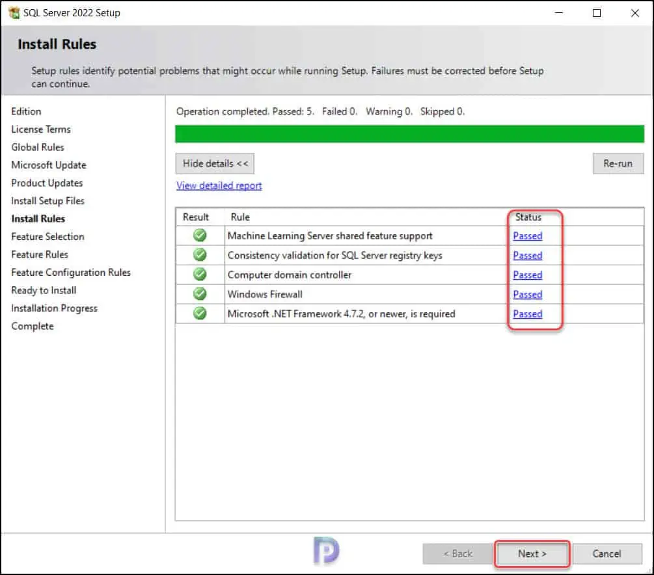Sort by the Status column header
This screenshot has height=575, width=654.
tap(528, 217)
